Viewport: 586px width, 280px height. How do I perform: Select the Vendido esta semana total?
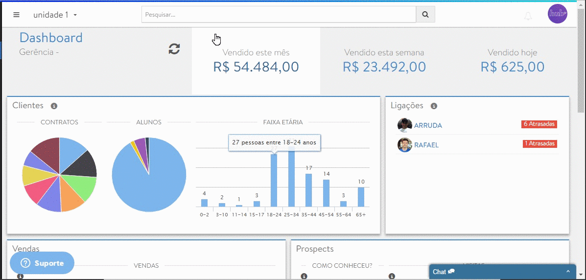click(384, 67)
